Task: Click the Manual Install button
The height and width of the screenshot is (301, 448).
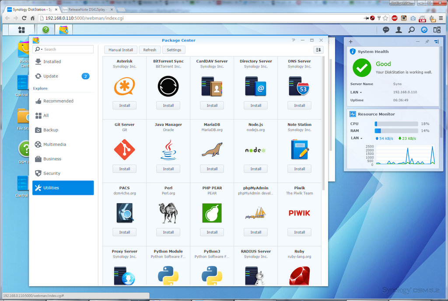Action: 121,50
